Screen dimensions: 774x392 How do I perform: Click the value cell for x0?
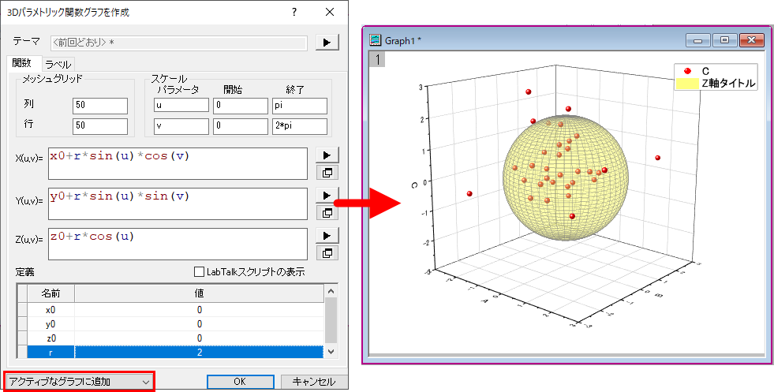pos(200,309)
